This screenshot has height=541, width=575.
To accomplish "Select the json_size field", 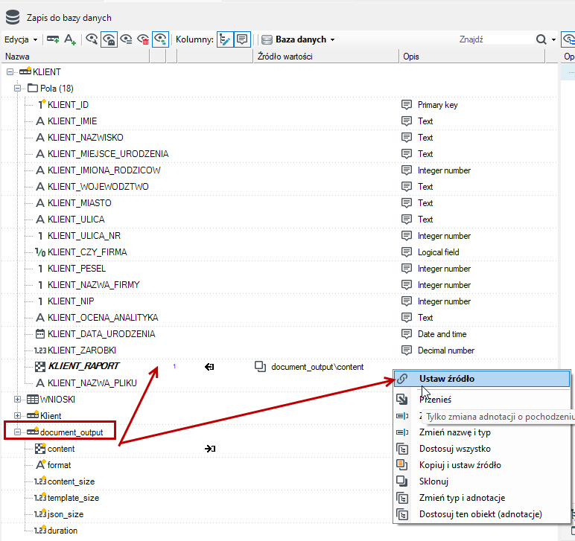I will pyautogui.click(x=66, y=514).
